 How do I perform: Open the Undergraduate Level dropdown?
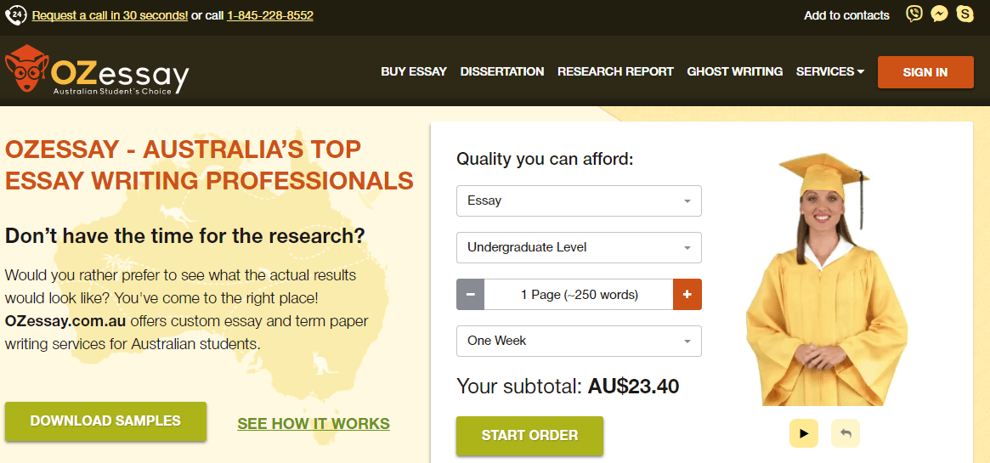click(x=579, y=248)
